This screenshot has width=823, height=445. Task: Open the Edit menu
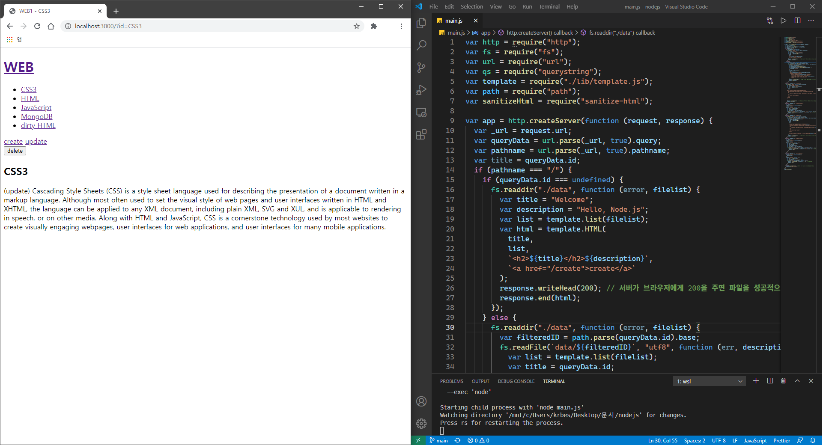(x=449, y=6)
